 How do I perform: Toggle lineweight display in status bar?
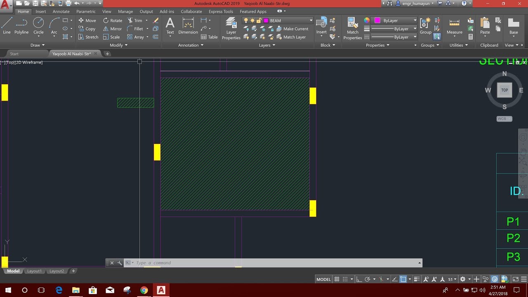click(417, 279)
